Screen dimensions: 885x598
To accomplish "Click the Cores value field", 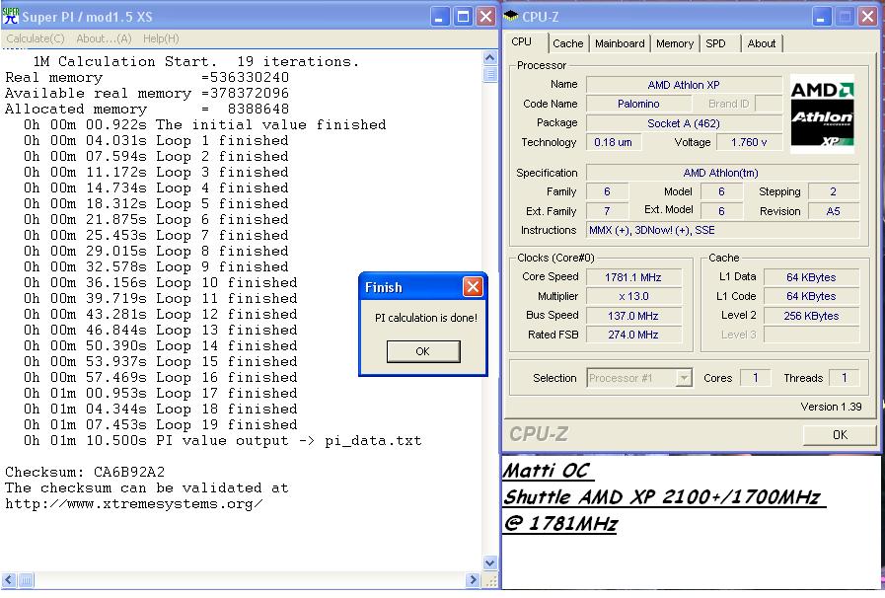I will (x=755, y=378).
